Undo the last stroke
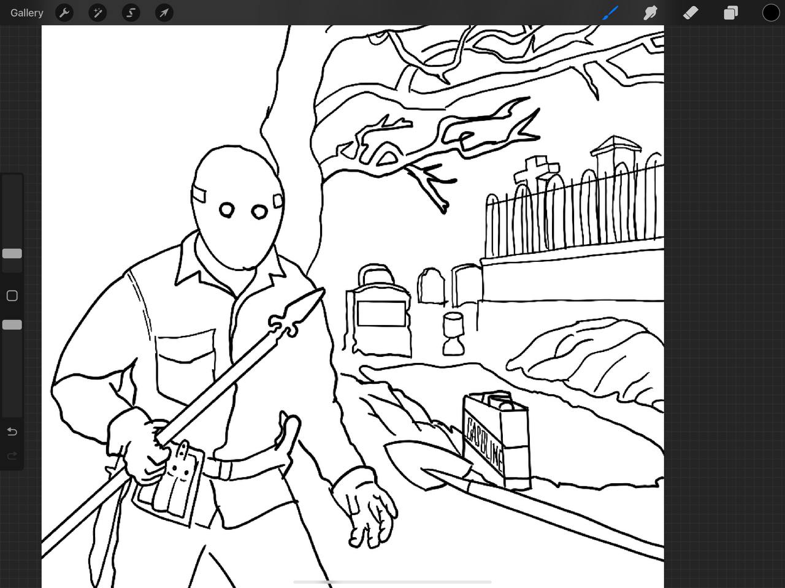The image size is (785, 588). click(x=12, y=432)
